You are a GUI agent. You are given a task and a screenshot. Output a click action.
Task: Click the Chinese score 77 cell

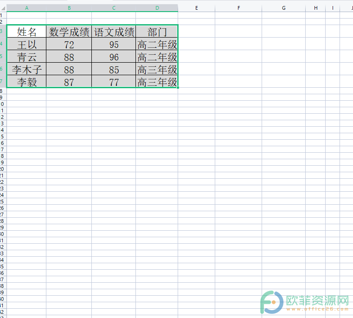114,81
